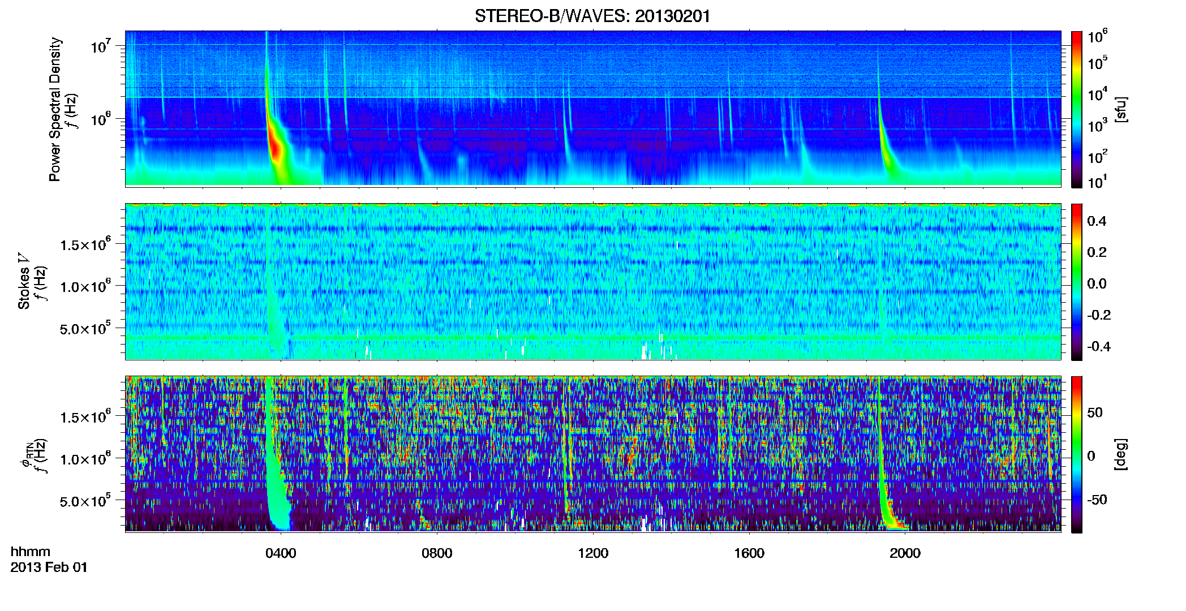Click the [deg] colorbar unit label
This screenshot has width=1186, height=611.
pos(1121,454)
